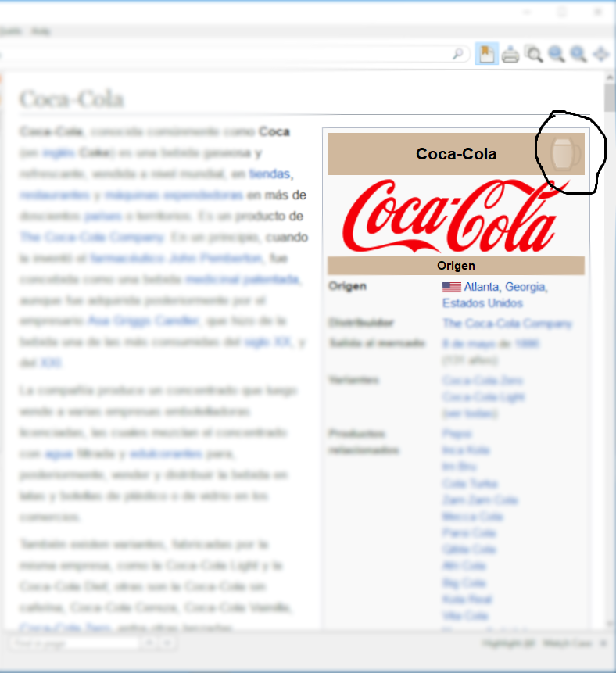Open the Help menu
Viewport: 616px width, 673px height.
tap(40, 31)
